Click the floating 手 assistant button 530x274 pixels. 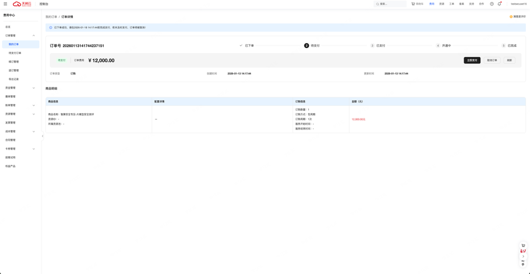523,264
